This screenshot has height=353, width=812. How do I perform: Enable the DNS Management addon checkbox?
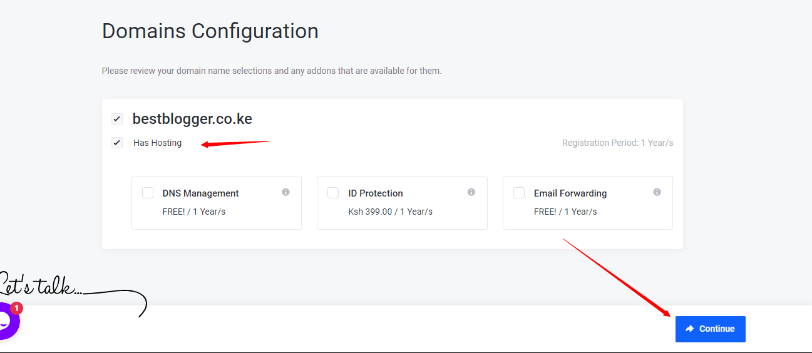click(x=148, y=193)
